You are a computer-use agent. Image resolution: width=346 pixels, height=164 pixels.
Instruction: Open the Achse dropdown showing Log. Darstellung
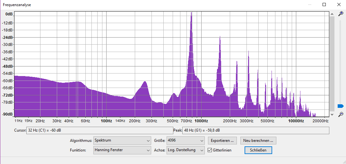(186, 150)
